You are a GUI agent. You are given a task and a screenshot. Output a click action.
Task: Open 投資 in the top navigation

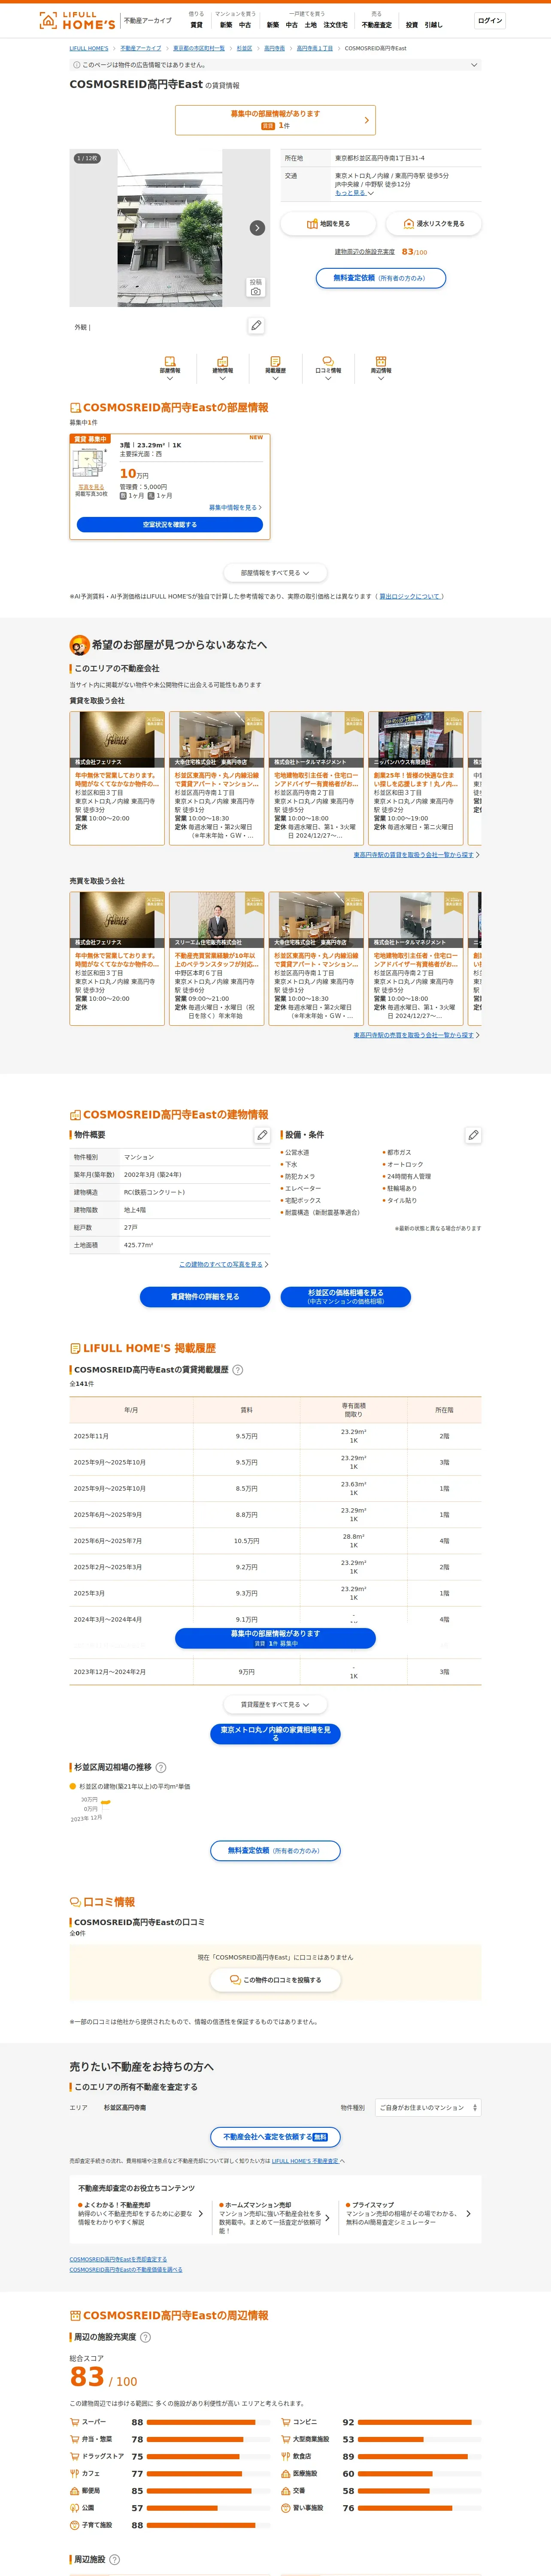coord(412,25)
